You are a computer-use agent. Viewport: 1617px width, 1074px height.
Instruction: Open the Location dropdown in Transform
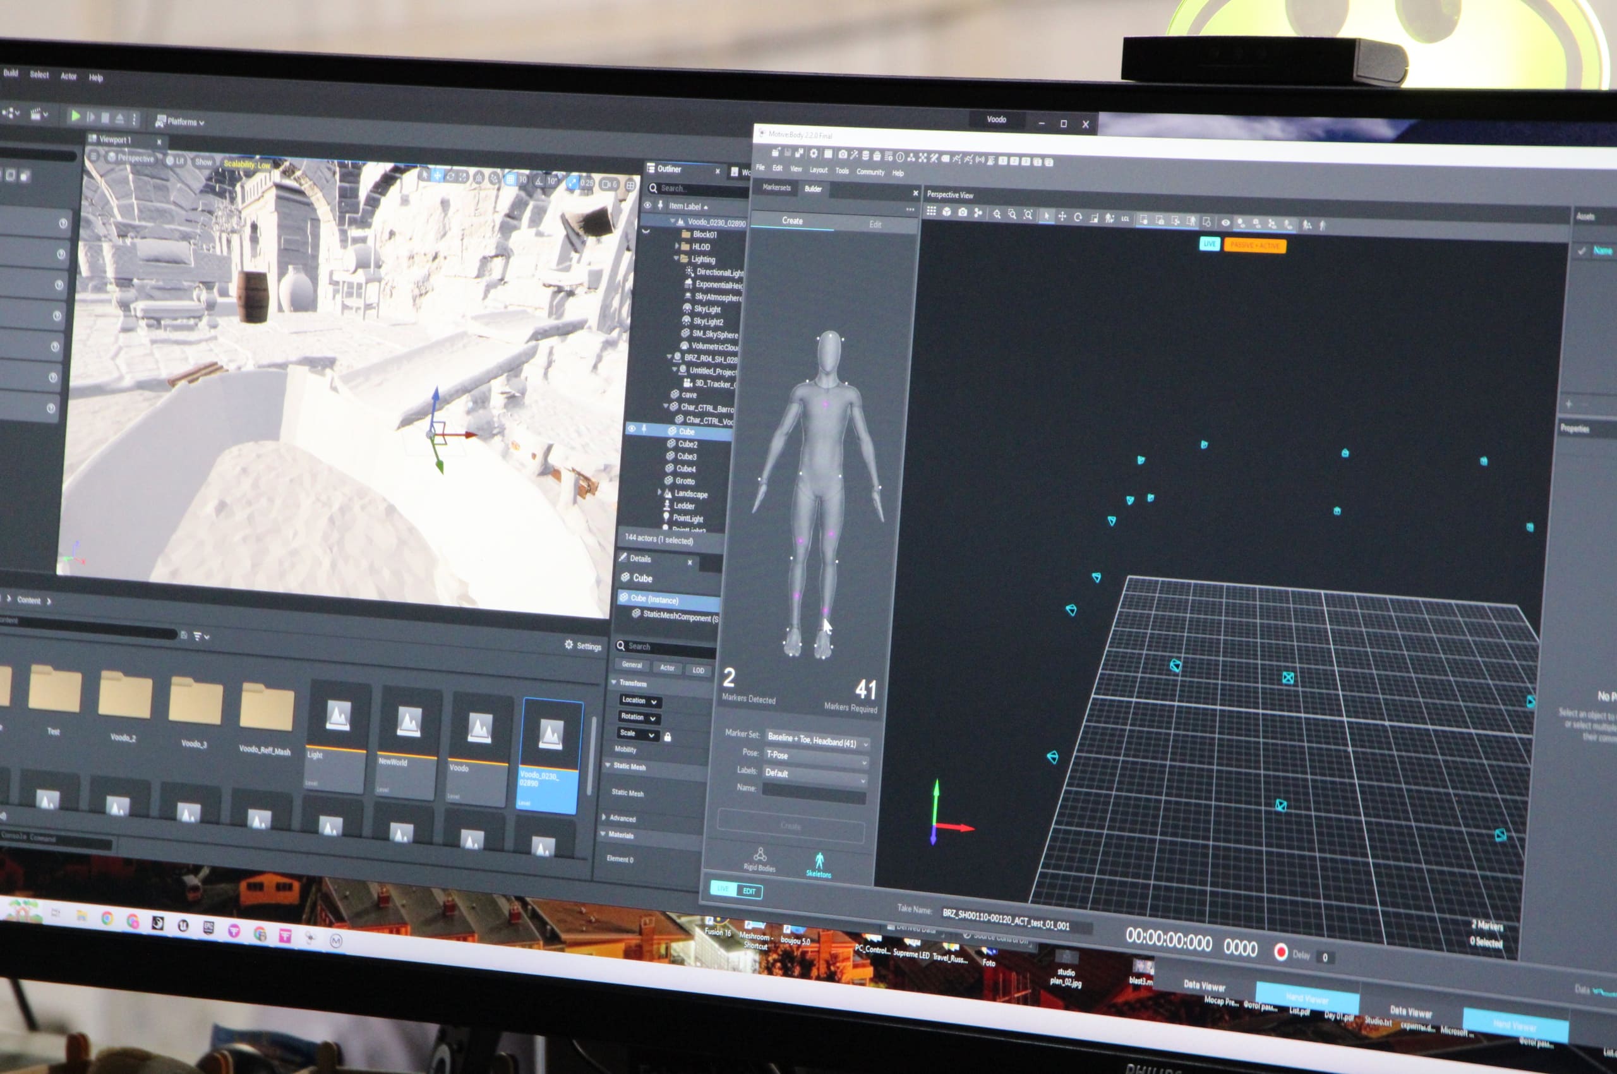[640, 700]
